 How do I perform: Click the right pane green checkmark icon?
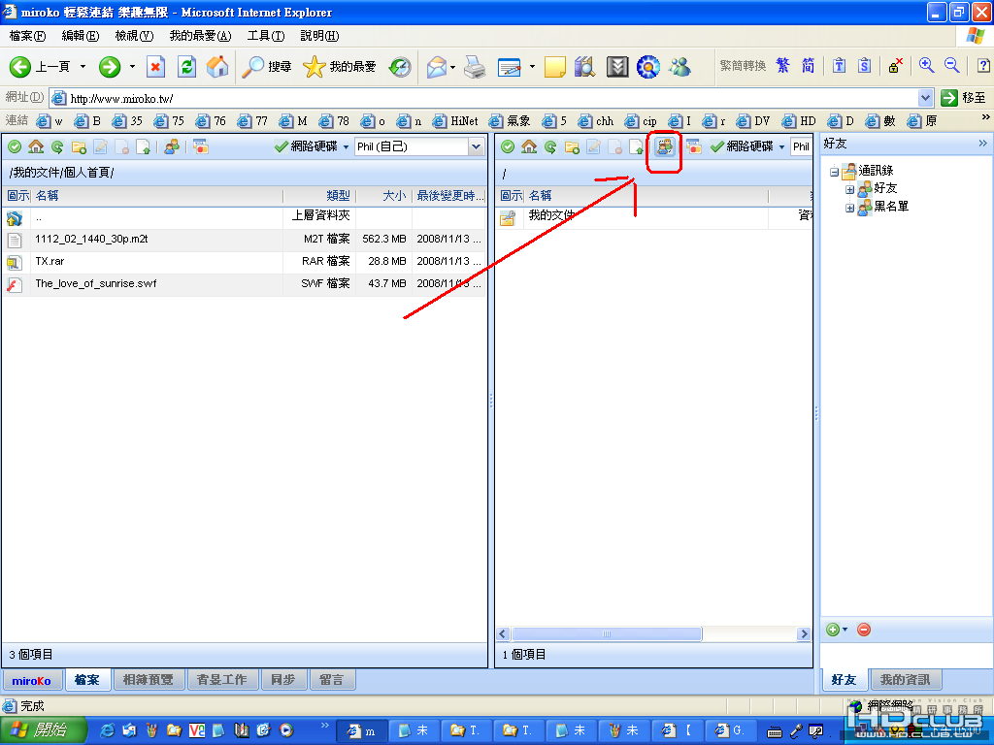coord(508,147)
